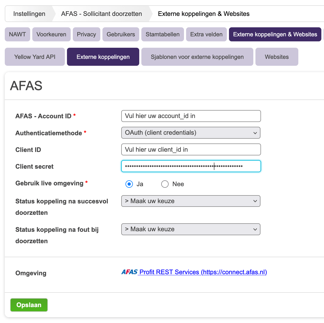Switch to the Voorkeuren tab
324x323 pixels.
click(51, 34)
